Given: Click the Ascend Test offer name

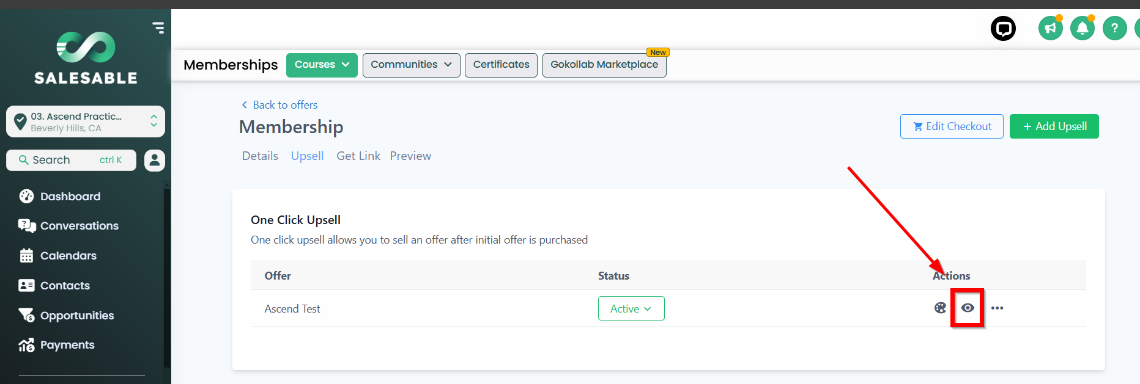Looking at the screenshot, I should [292, 309].
